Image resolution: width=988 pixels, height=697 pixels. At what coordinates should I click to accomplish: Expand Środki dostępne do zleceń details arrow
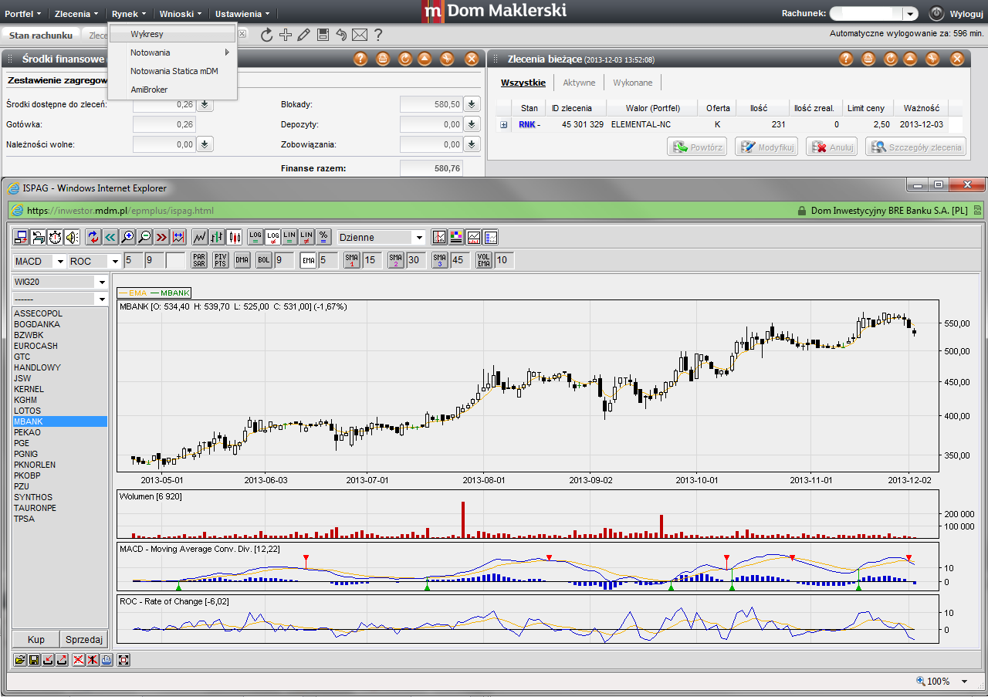[x=205, y=104]
